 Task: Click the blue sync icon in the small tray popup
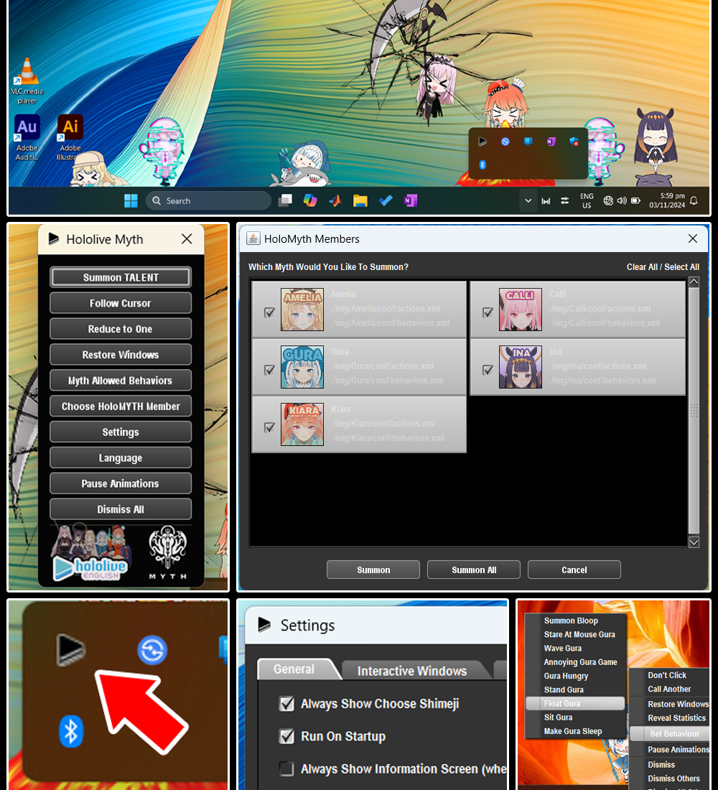[x=505, y=141]
